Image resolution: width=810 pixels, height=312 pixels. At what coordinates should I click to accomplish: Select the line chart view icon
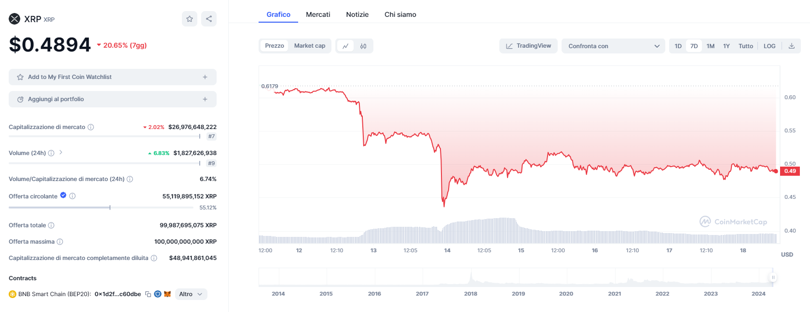pos(345,46)
